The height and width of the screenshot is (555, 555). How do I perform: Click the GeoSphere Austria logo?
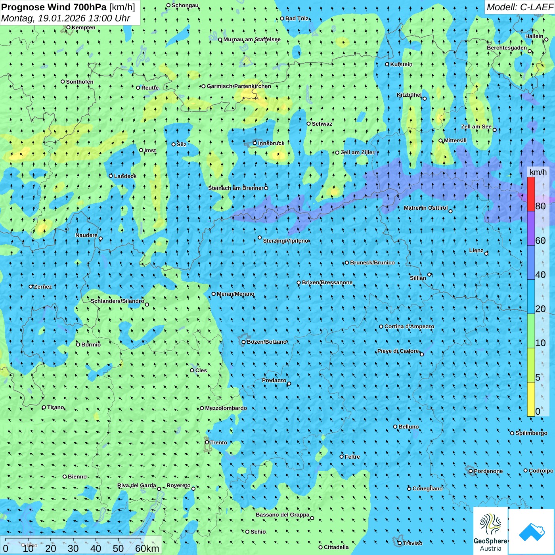[x=491, y=531]
